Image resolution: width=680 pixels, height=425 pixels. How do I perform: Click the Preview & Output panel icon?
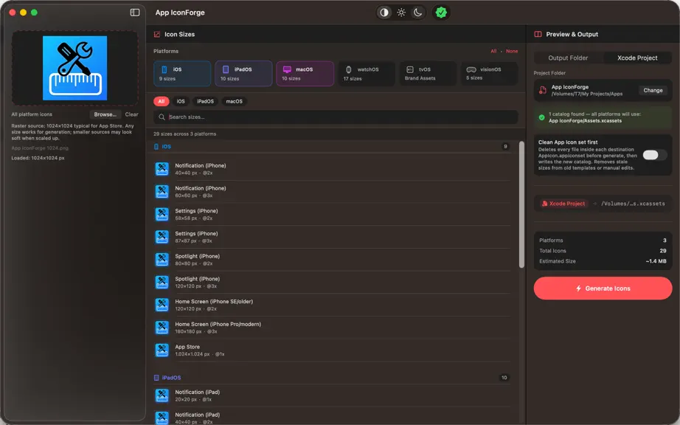(538, 34)
